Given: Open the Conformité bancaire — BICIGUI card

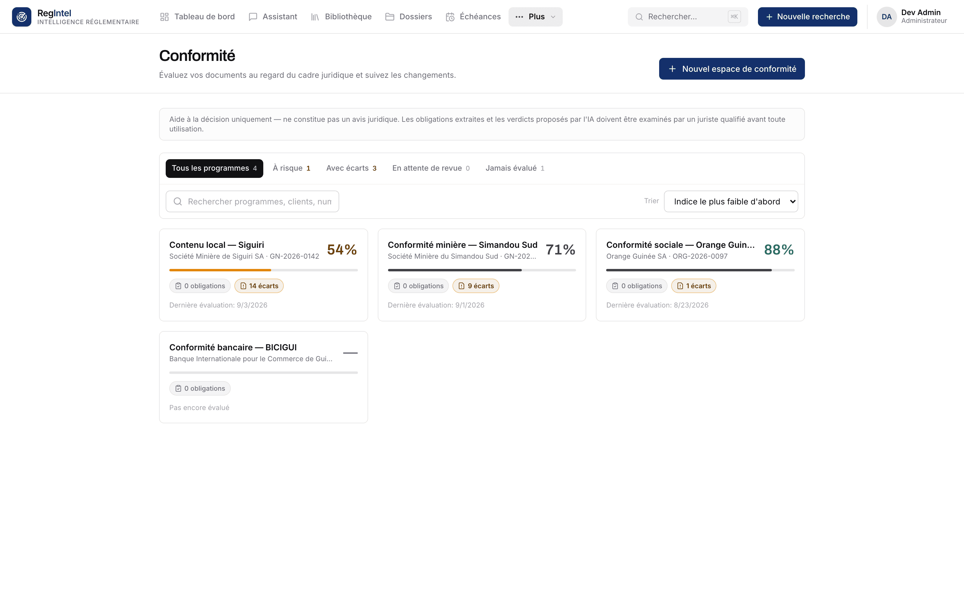Looking at the screenshot, I should pyautogui.click(x=263, y=377).
